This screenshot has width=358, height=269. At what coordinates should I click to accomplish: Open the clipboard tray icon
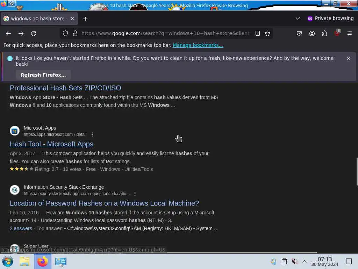coord(284,261)
